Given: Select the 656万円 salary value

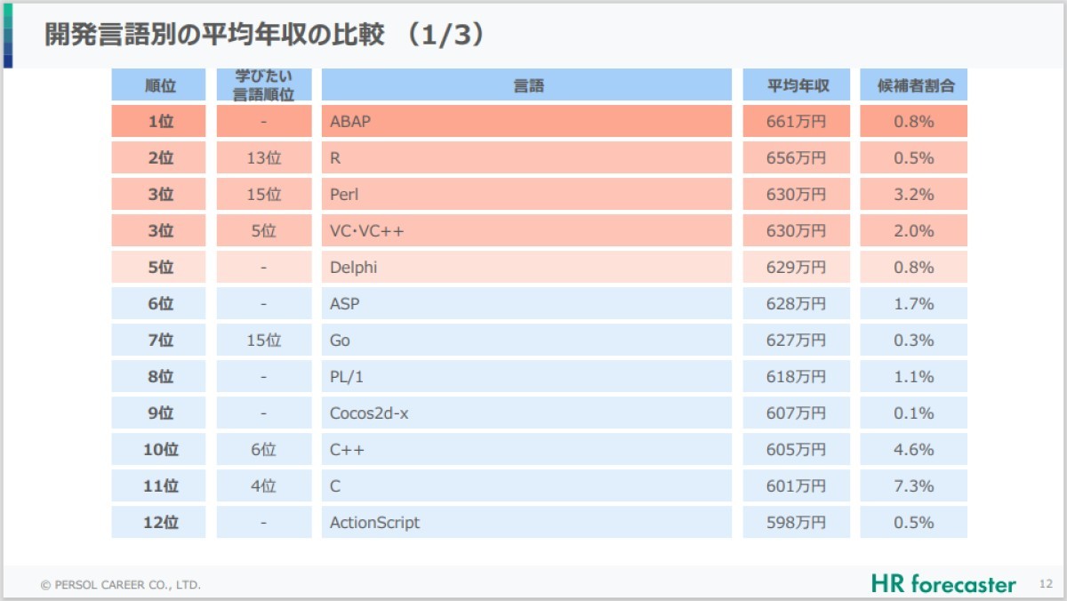Looking at the screenshot, I should pyautogui.click(x=797, y=157).
